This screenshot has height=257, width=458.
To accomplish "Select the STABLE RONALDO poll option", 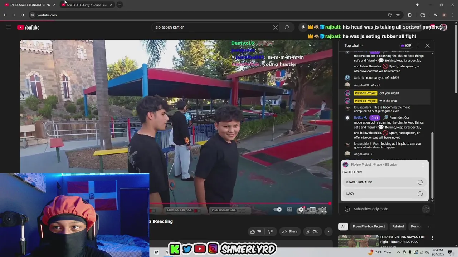I will [x=385, y=182].
